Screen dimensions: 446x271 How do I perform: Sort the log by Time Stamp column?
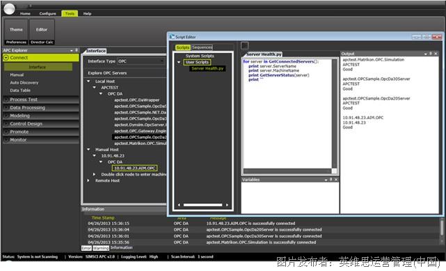[103, 218]
